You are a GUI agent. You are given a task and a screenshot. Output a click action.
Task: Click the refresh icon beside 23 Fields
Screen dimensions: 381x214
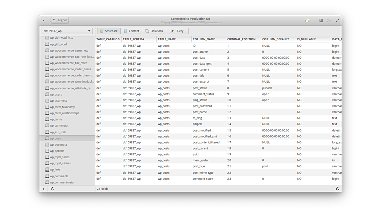pos(337,189)
